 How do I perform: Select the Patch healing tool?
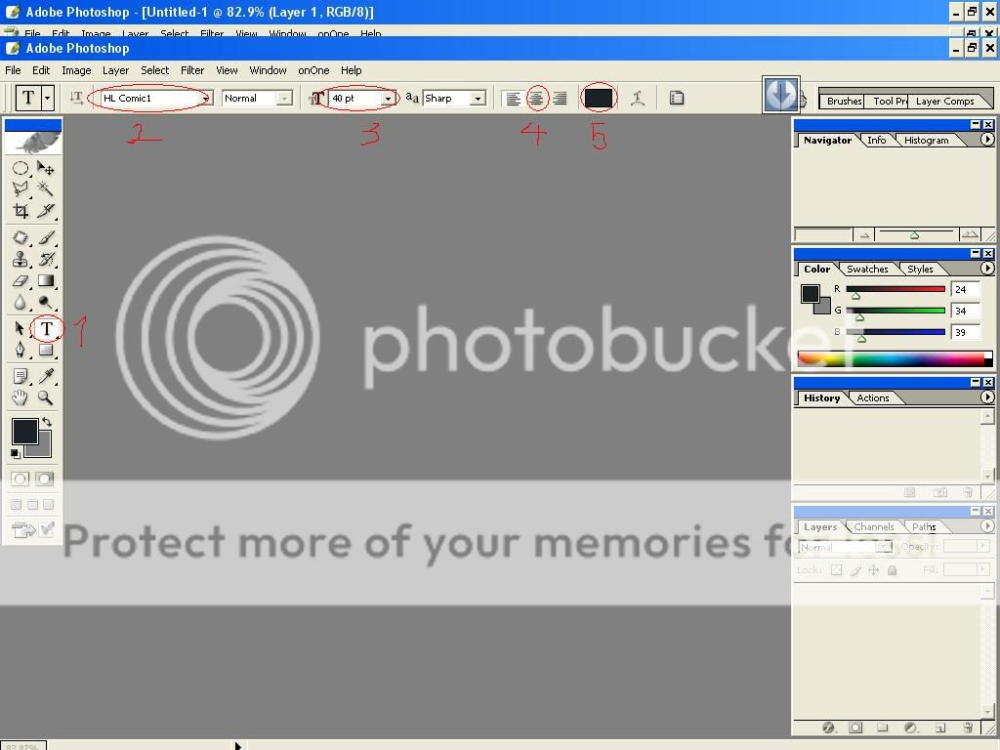pos(21,238)
